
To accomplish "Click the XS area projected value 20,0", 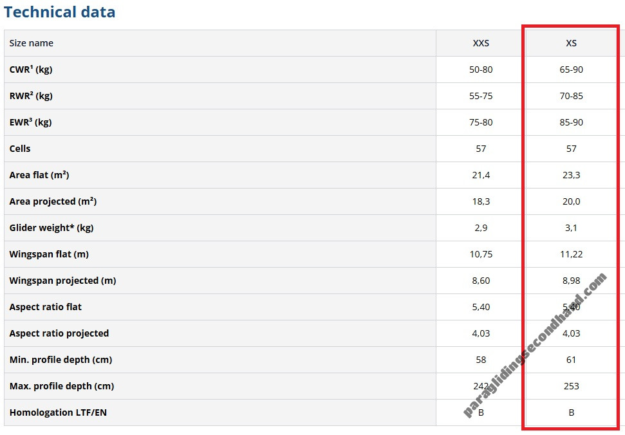I will coord(571,201).
